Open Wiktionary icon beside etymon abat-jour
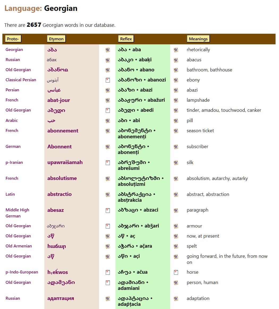 point(108,100)
